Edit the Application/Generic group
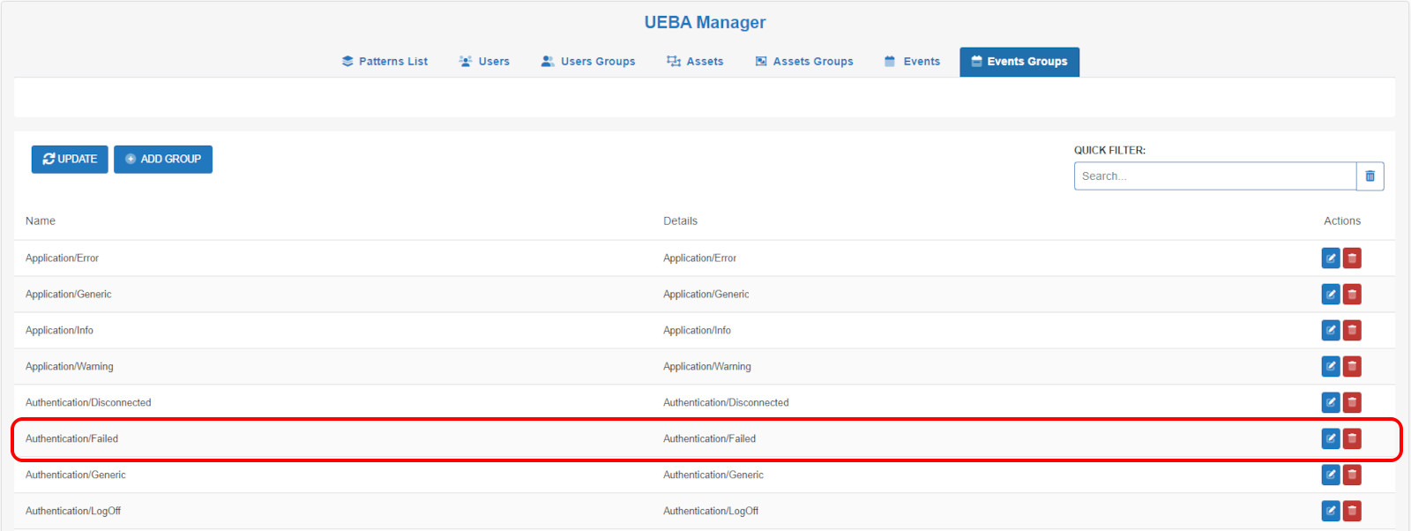Viewport: 1411px width, 531px height. (x=1331, y=294)
